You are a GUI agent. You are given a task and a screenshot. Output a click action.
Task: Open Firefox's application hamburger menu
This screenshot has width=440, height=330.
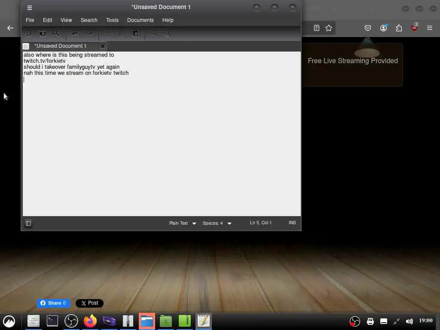click(x=430, y=28)
